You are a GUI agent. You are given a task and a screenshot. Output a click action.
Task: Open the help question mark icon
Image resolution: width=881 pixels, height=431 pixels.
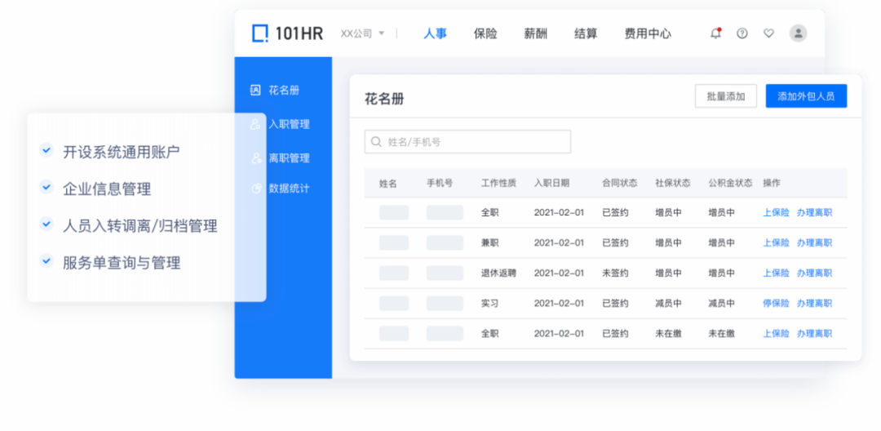pyautogui.click(x=742, y=33)
